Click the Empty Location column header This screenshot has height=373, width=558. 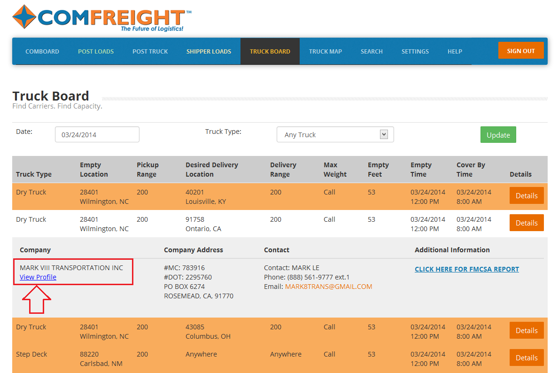coord(93,170)
